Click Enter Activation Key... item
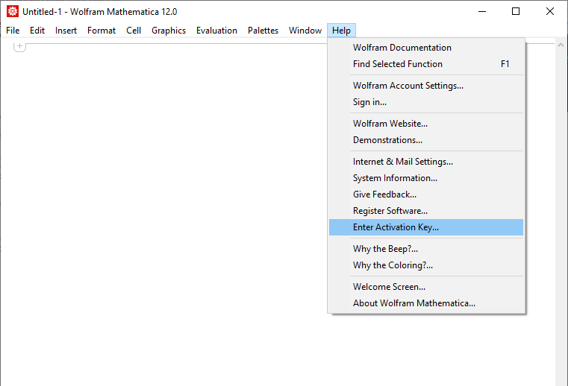Screen dimensions: 568x386 pos(426,227)
